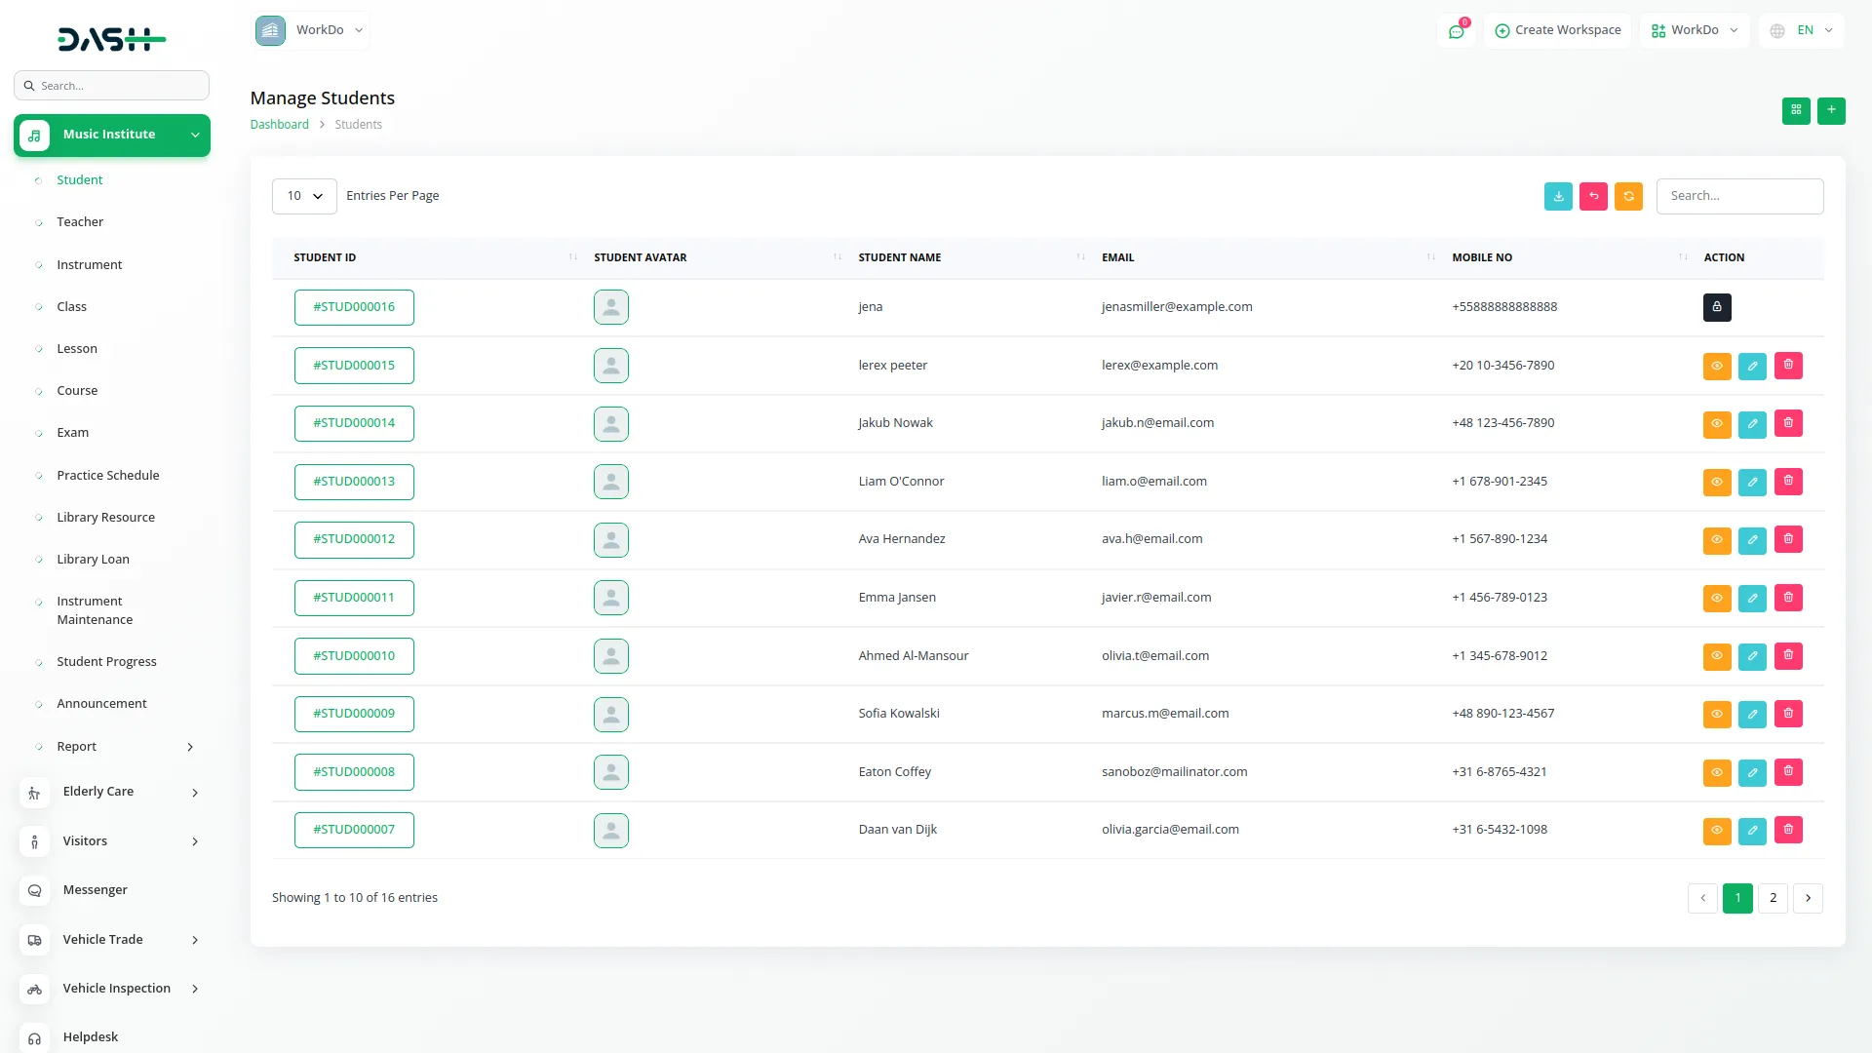The width and height of the screenshot is (1872, 1053).
Task: Open the Teacher menu item in sidebar
Action: point(80,222)
